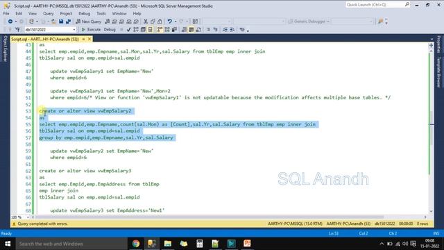Open the 120 % zoom dropdown
This screenshot has height=250, width=444.
28,217
